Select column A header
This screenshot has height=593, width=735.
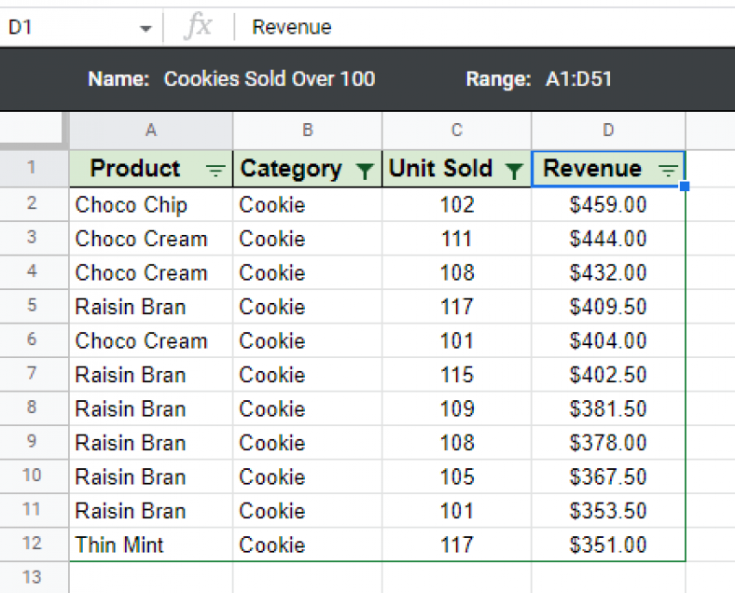(x=151, y=131)
